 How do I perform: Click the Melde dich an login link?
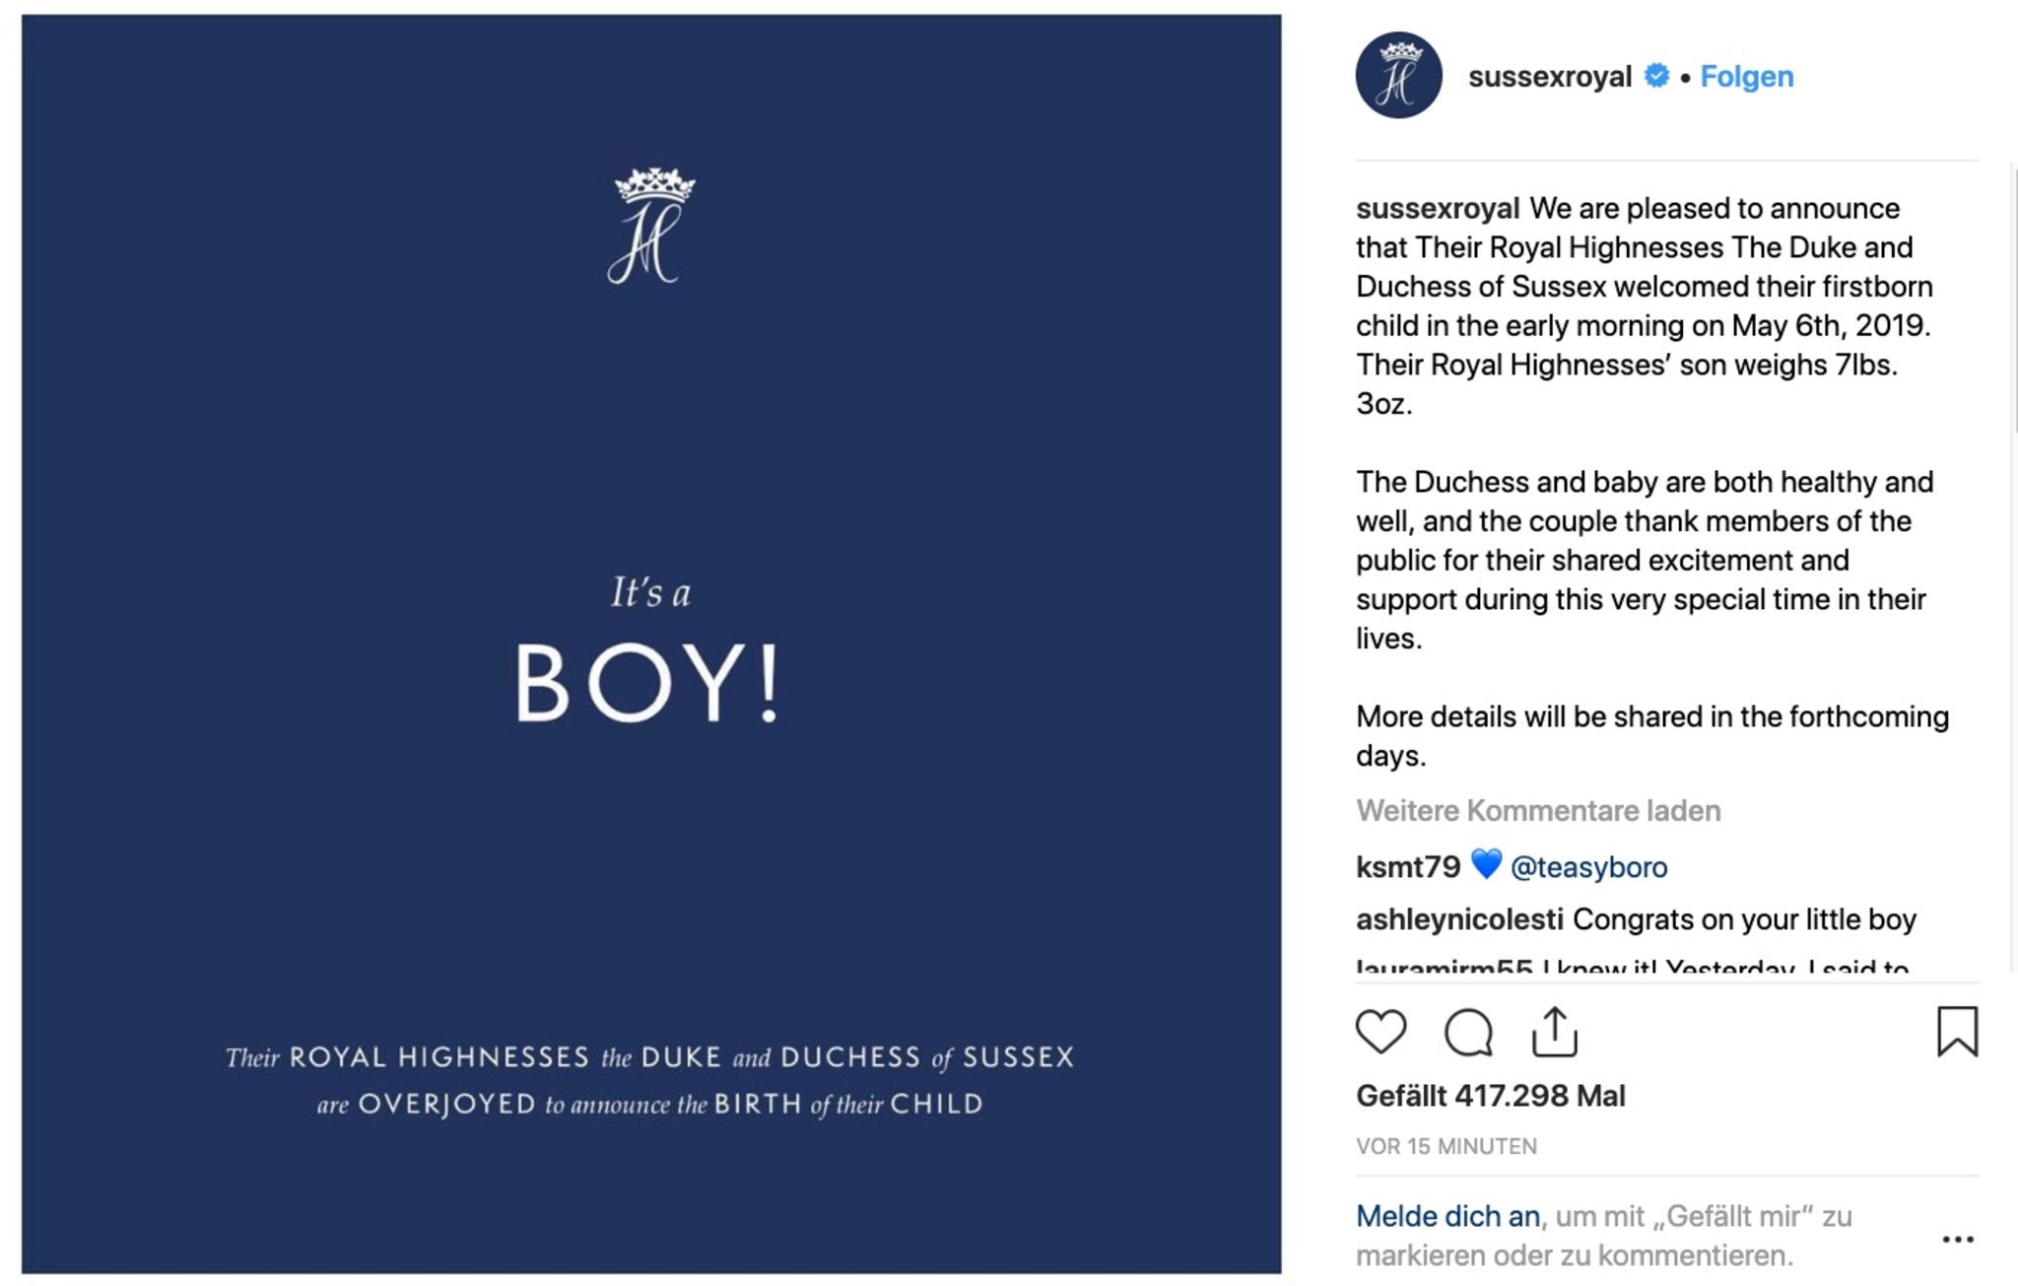pyautogui.click(x=1447, y=1217)
